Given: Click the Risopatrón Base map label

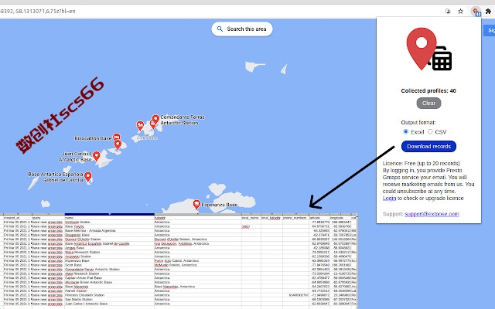Looking at the screenshot, I should coord(93,138).
